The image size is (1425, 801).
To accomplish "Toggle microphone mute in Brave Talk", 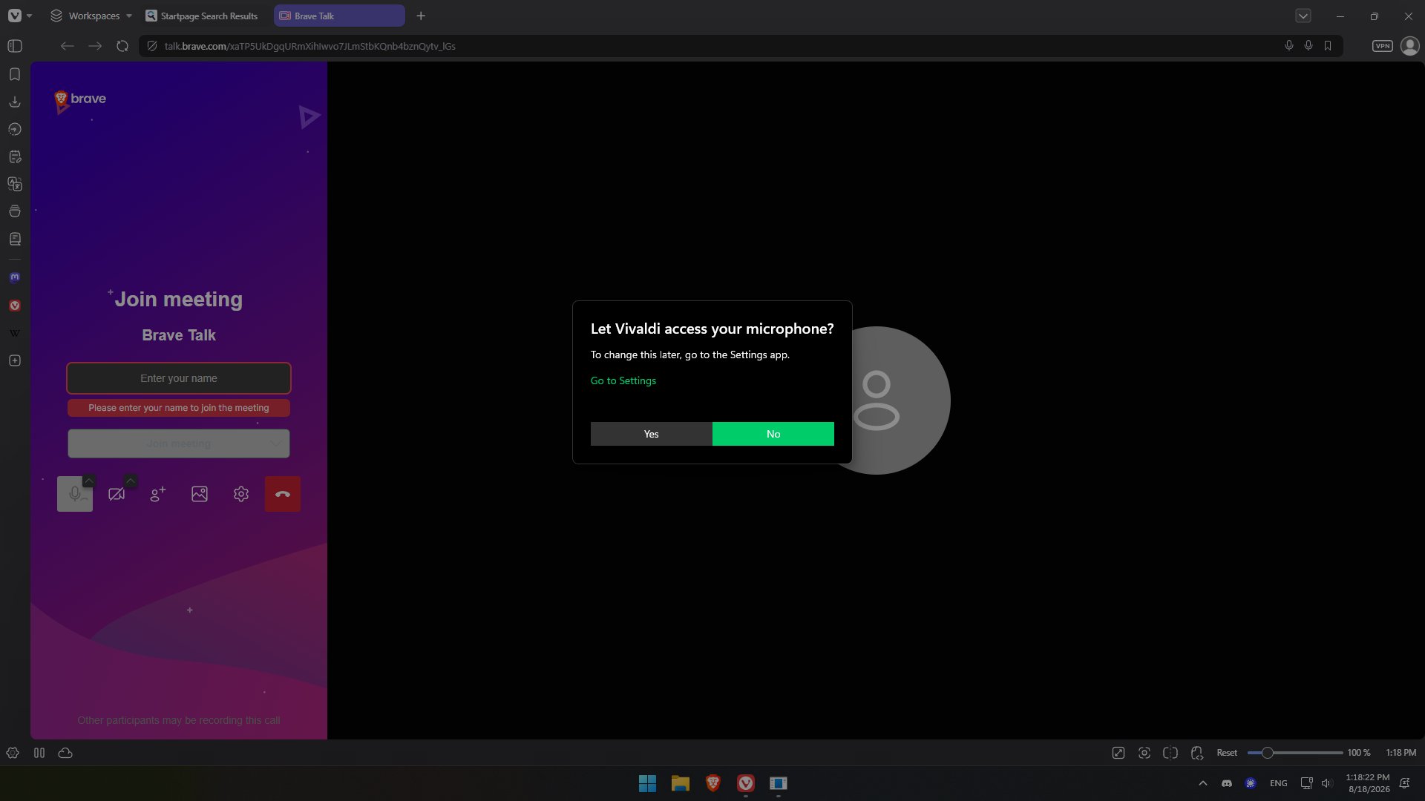I will [75, 494].
